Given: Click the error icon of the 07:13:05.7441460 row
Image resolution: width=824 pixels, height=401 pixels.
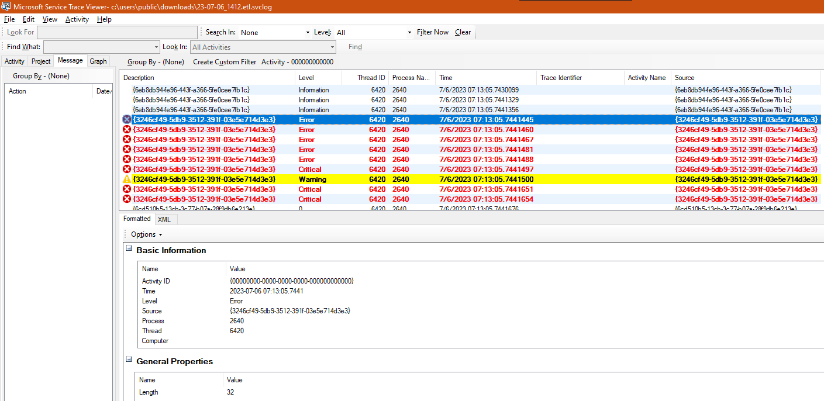Looking at the screenshot, I should pos(127,130).
